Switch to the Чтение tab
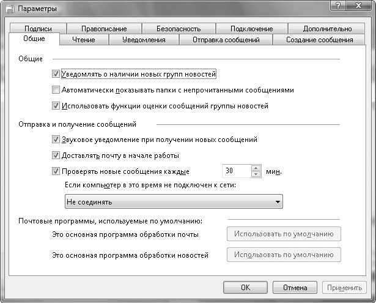 pyautogui.click(x=84, y=40)
